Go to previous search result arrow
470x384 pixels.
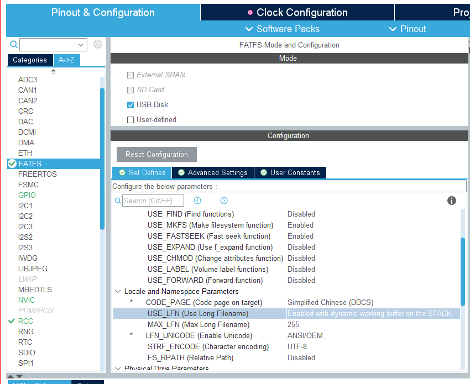click(x=197, y=201)
